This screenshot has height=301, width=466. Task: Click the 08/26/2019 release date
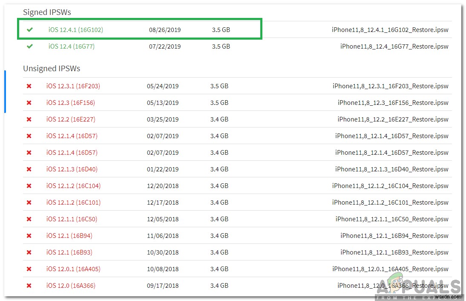[x=165, y=30]
